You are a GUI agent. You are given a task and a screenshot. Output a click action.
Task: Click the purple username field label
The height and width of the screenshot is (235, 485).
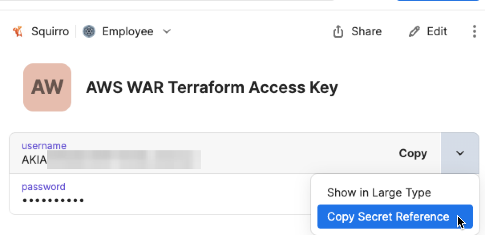(x=44, y=146)
